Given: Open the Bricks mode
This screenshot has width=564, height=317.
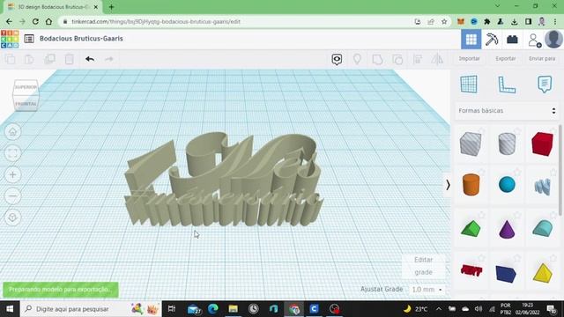Looking at the screenshot, I should pyautogui.click(x=512, y=39).
